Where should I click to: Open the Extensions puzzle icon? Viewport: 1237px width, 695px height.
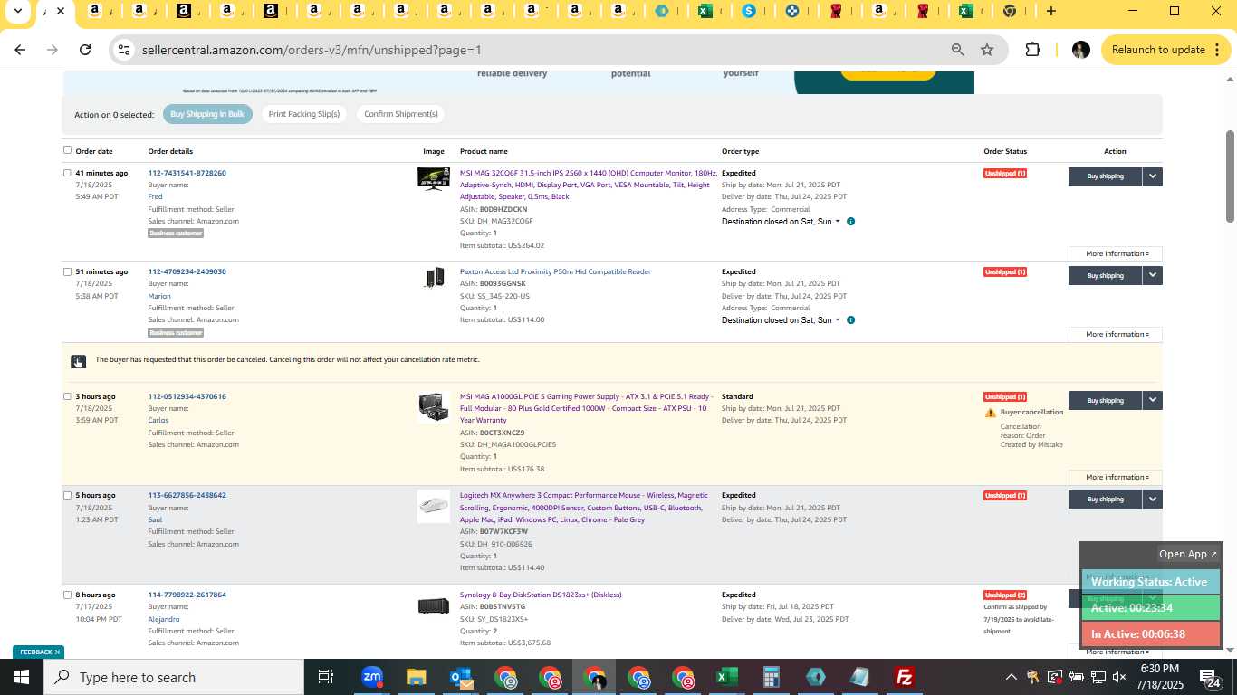click(x=1032, y=50)
